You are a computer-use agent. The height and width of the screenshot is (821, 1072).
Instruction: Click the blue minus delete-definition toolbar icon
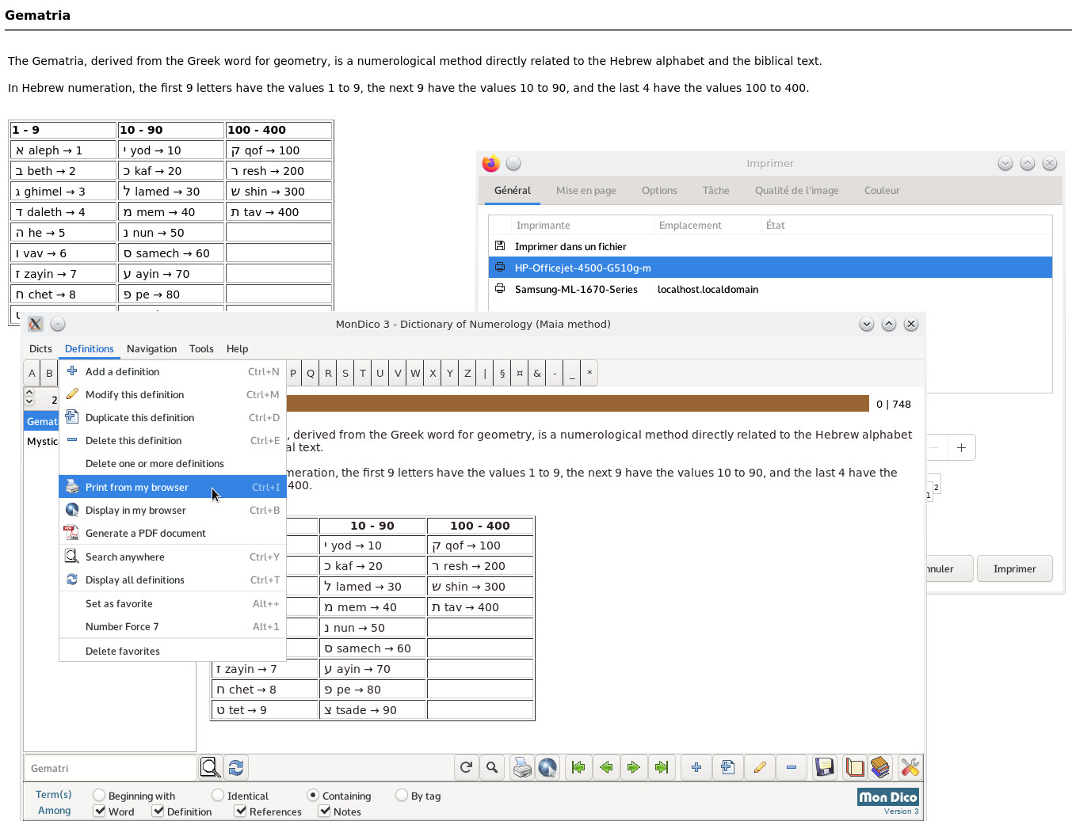[x=792, y=767]
